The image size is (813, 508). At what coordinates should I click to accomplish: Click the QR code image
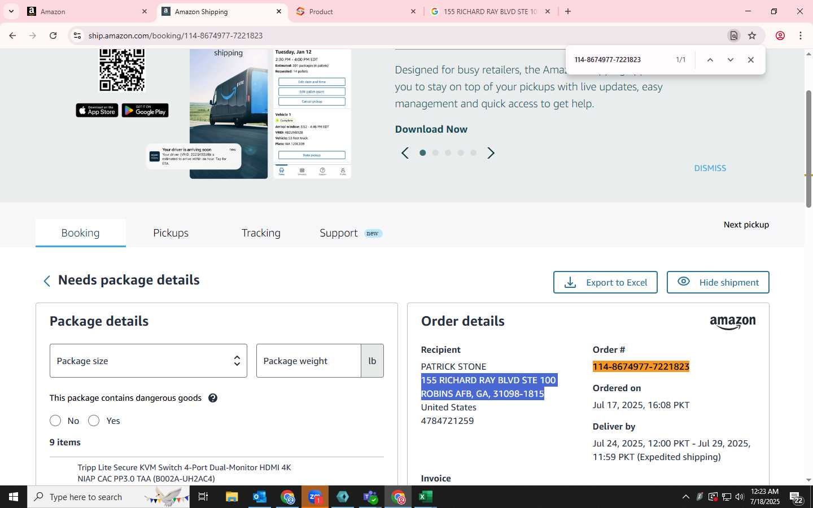(122, 69)
